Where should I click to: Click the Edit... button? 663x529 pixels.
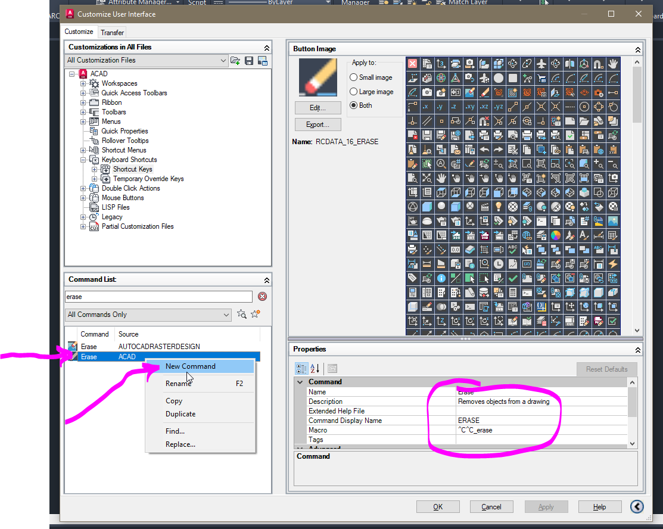pyautogui.click(x=318, y=108)
